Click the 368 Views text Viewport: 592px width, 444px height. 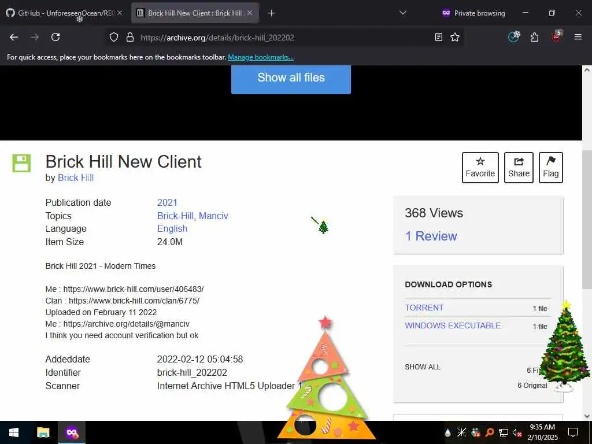[x=434, y=213]
